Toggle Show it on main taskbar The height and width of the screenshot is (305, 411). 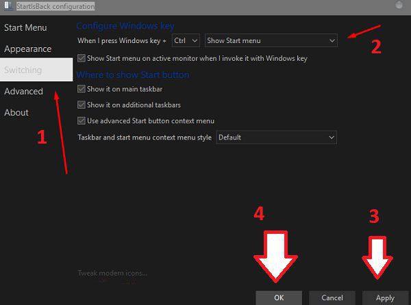coord(82,89)
